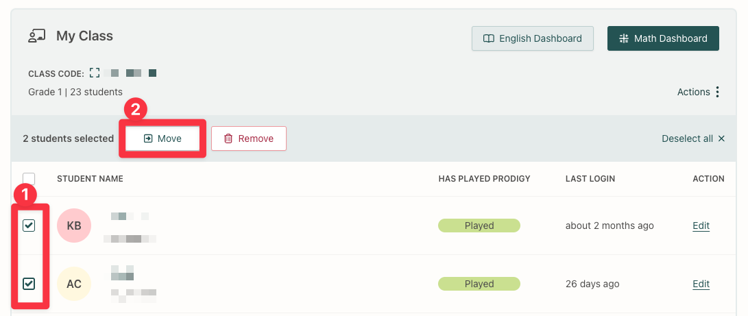Click the expand icon beside Class Code
Screen dimensions: 748x316
[95, 73]
